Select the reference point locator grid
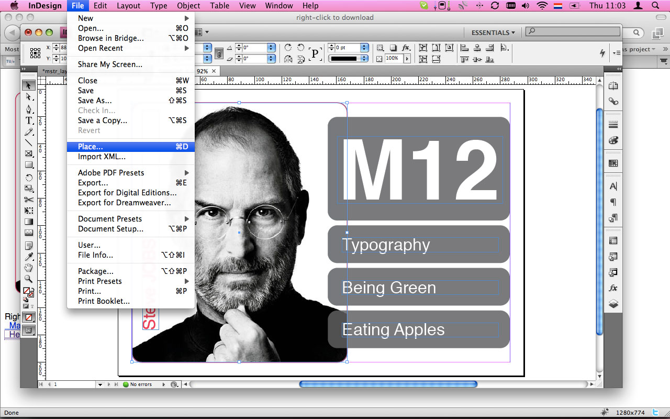 coord(35,53)
